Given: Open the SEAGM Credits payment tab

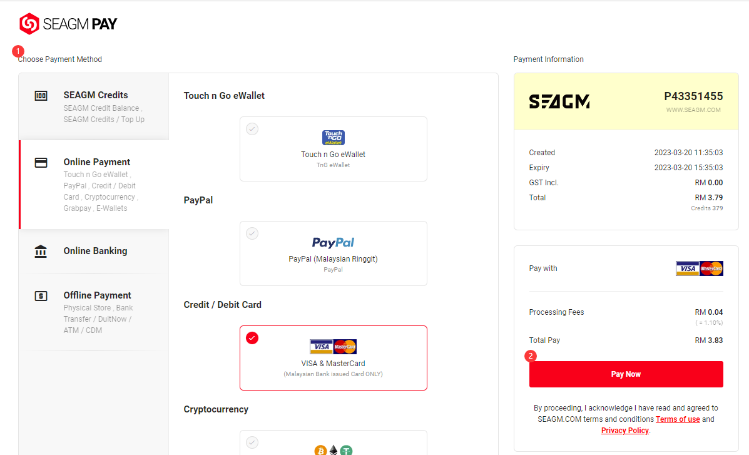Looking at the screenshot, I should 94,106.
